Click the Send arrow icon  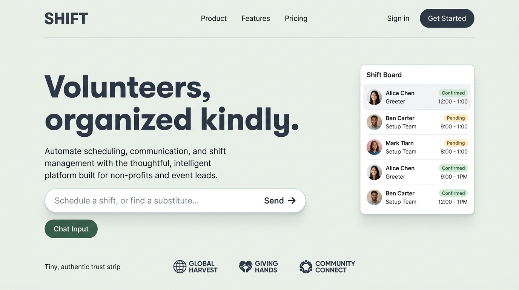pos(292,201)
